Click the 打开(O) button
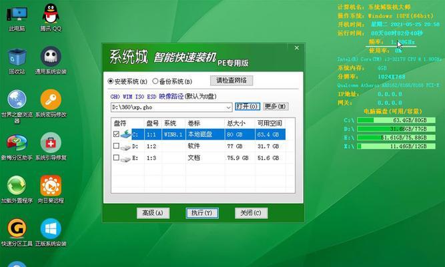This screenshot has width=445, height=267. click(247, 107)
